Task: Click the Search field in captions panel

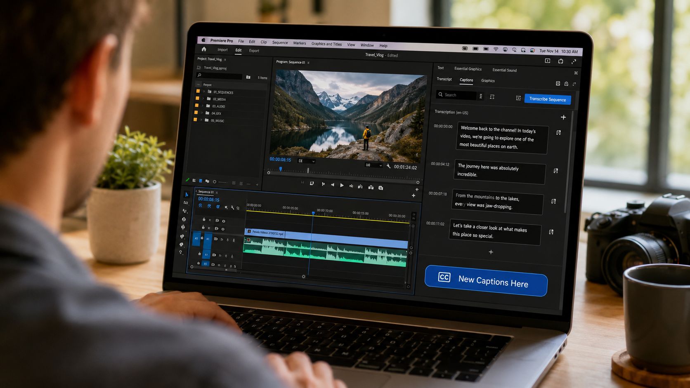Action: click(456, 95)
